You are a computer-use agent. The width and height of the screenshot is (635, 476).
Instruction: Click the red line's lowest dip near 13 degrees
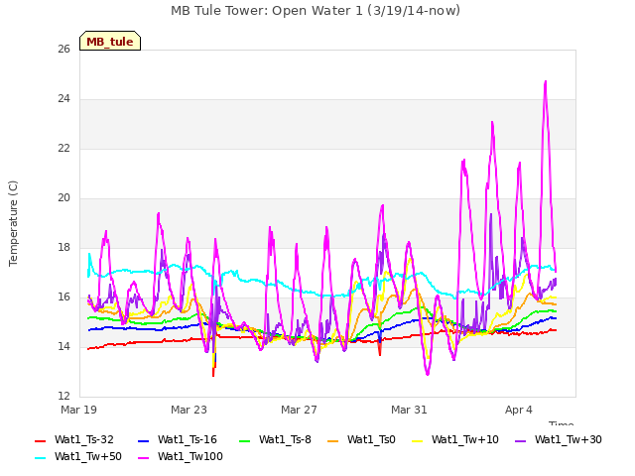[x=213, y=375]
